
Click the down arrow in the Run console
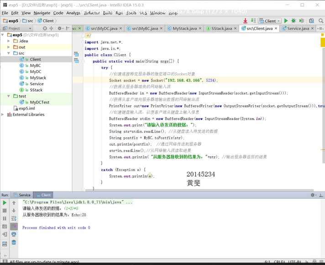[x=14, y=211]
